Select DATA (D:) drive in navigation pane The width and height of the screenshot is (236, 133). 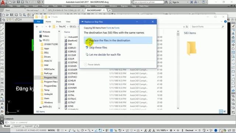pyautogui.click(x=47, y=107)
